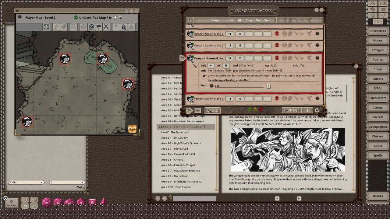390x219 pixels.
Task: Go to previous story page arrow
Action: (277, 198)
